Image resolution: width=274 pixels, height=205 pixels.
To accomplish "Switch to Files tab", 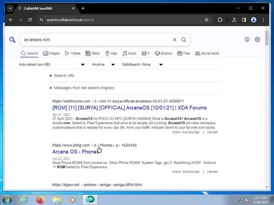I will [x=184, y=53].
